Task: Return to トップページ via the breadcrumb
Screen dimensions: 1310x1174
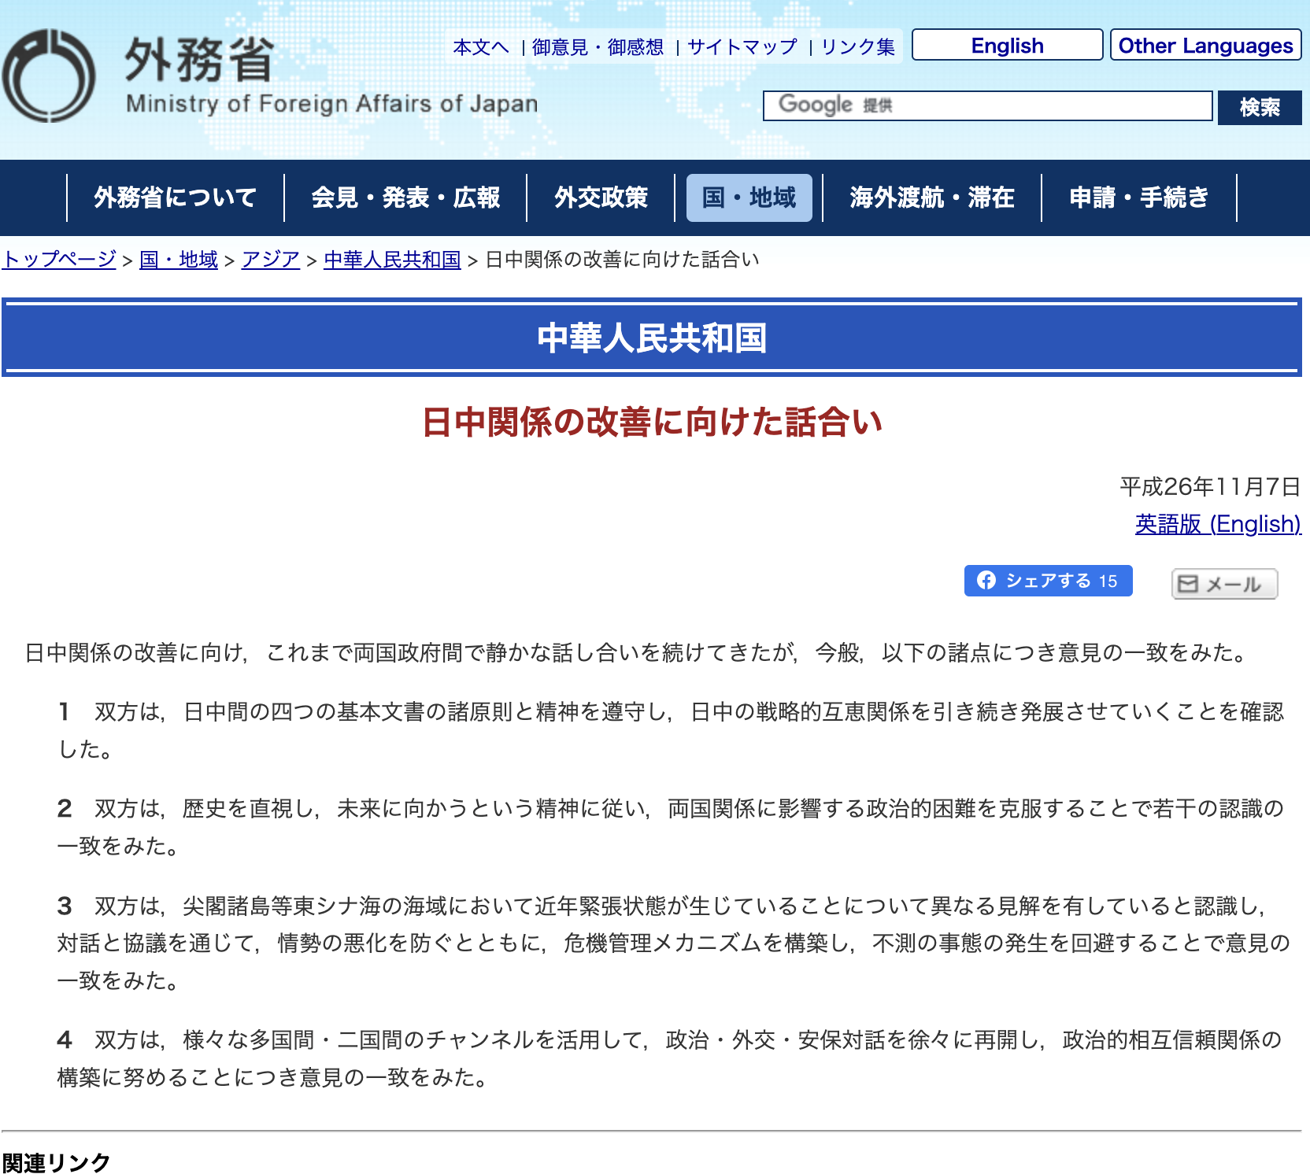Action: point(60,260)
